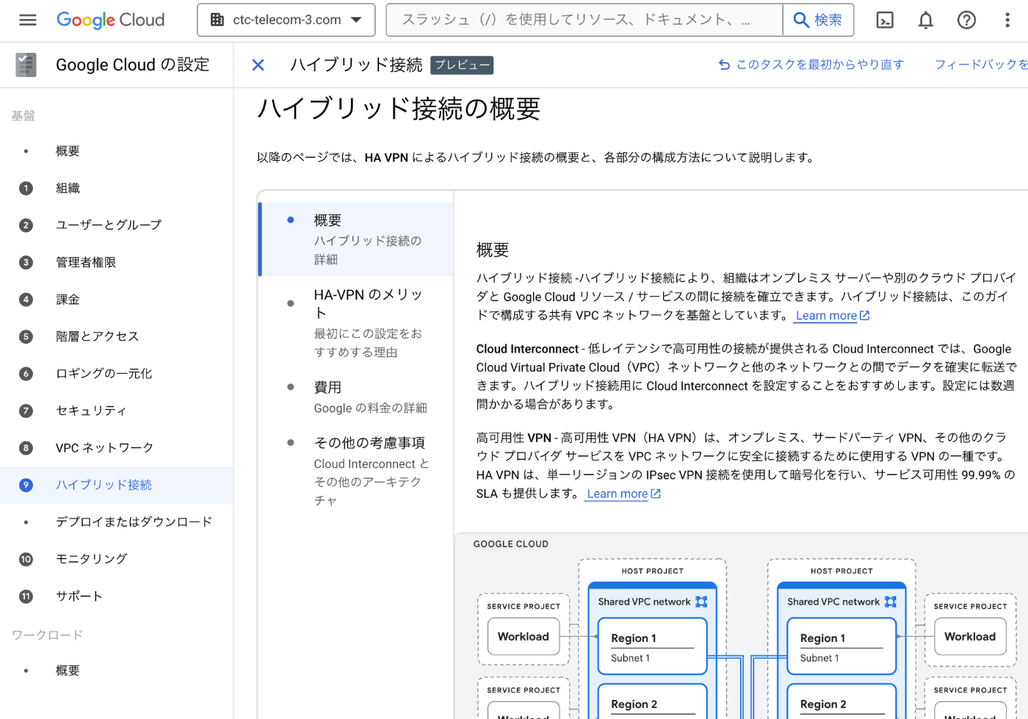1028x719 pixels.
Task: Select the 費用 tab
Action: click(x=357, y=397)
